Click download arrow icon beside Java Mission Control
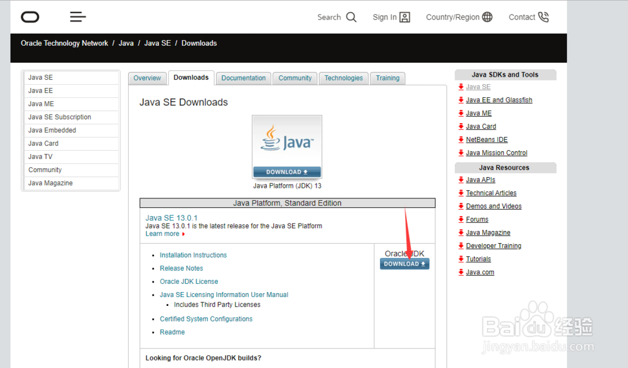Image resolution: width=628 pixels, height=368 pixels. (461, 153)
